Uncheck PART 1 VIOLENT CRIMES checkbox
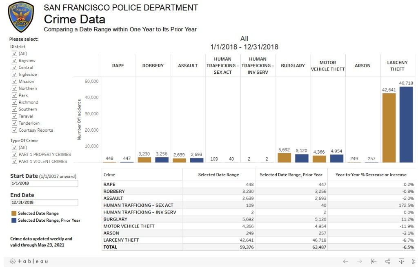The height and width of the screenshot is (267, 418). [x=14, y=161]
